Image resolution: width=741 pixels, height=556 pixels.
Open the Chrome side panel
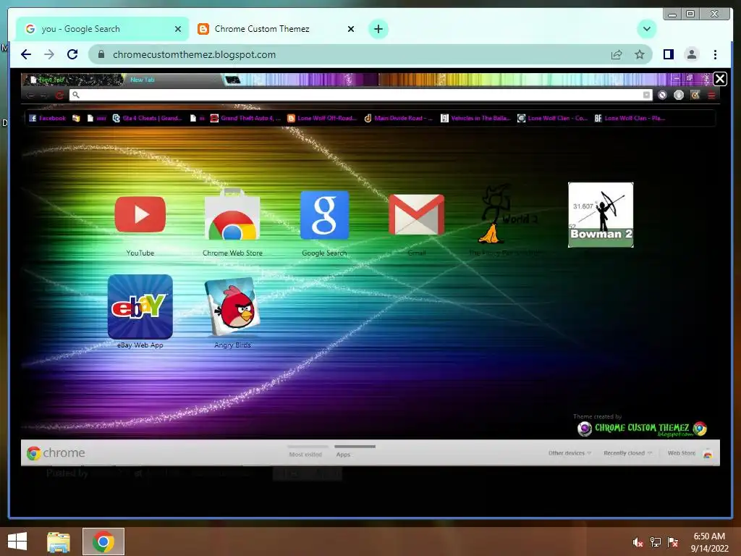pos(668,54)
